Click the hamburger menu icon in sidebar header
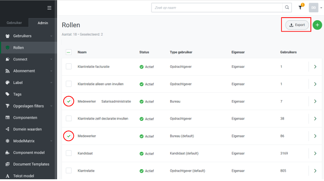The height and width of the screenshot is (181, 324). 49,7
